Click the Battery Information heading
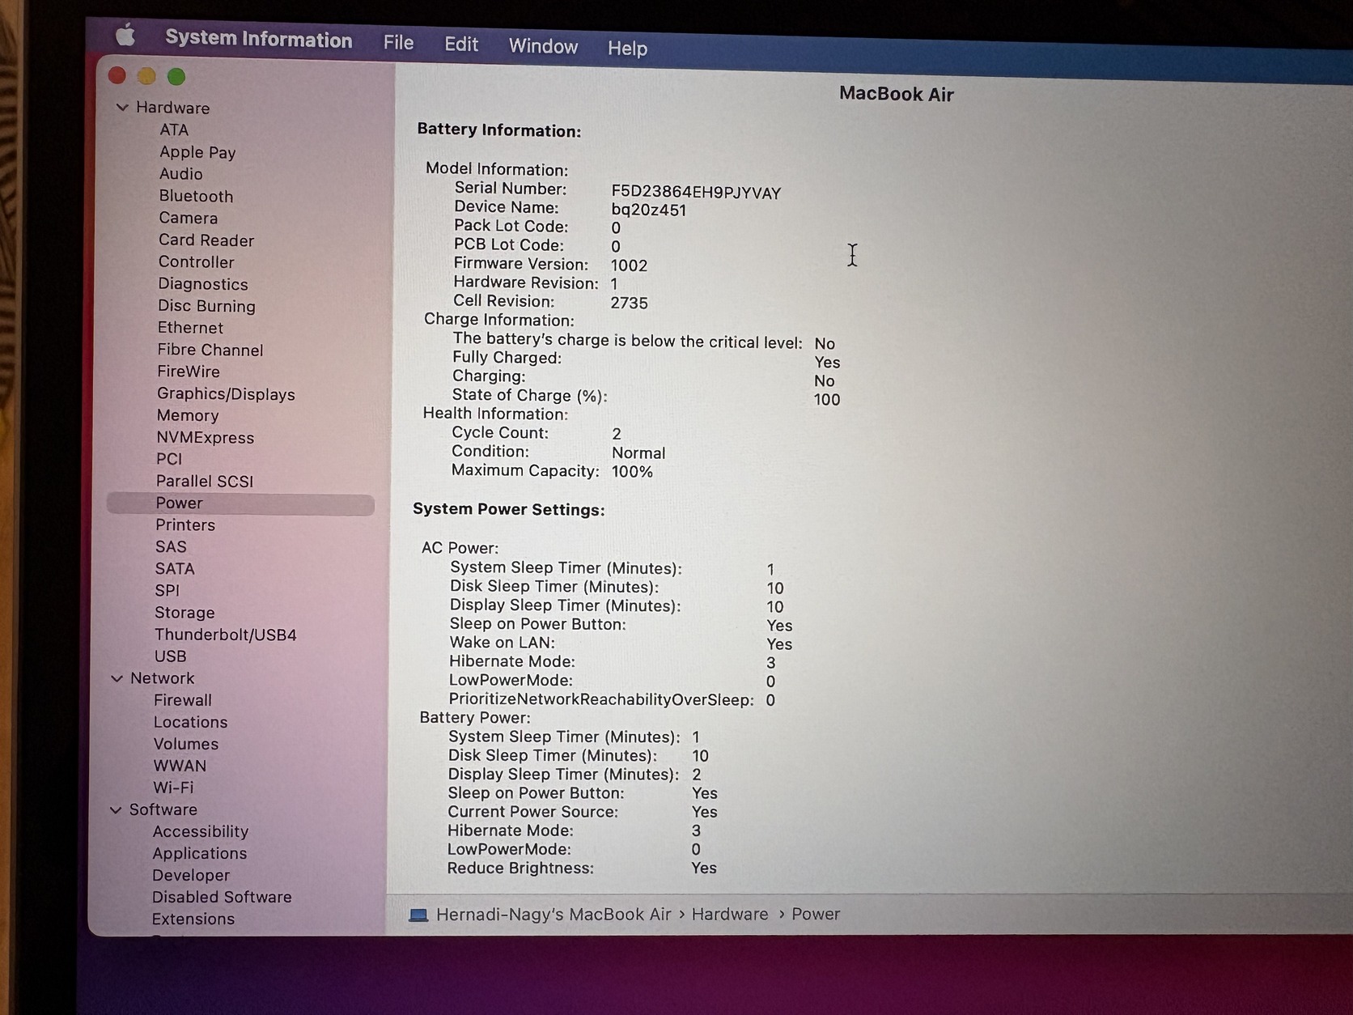The width and height of the screenshot is (1353, 1015). (x=499, y=130)
